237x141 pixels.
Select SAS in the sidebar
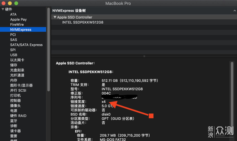click(14, 40)
